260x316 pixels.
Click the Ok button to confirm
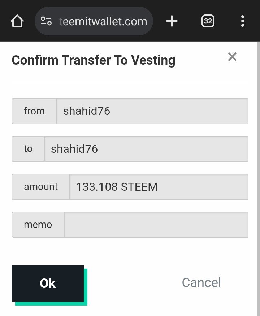[48, 283]
